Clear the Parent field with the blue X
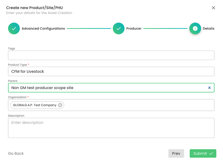Viewport: 223px width, 164px height. (x=209, y=88)
